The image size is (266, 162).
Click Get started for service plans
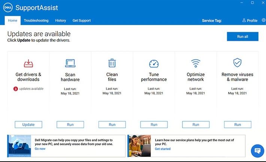coord(163,149)
